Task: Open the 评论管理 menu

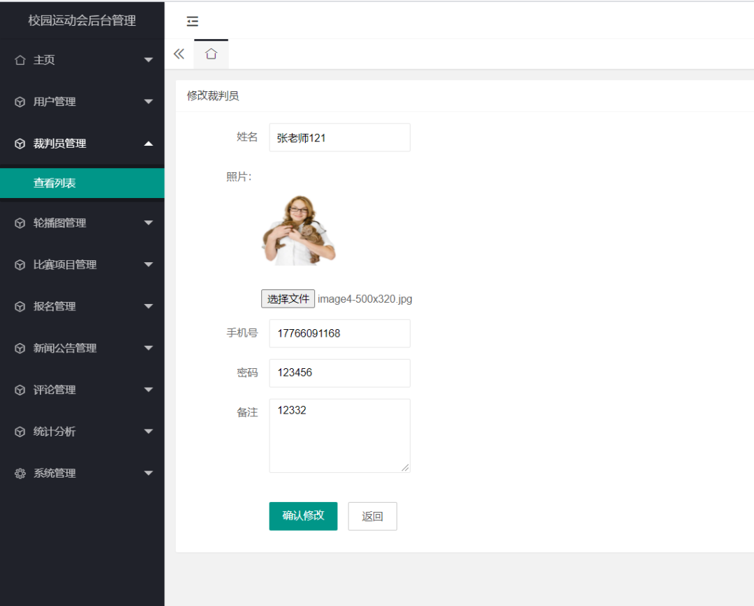Action: (x=82, y=390)
